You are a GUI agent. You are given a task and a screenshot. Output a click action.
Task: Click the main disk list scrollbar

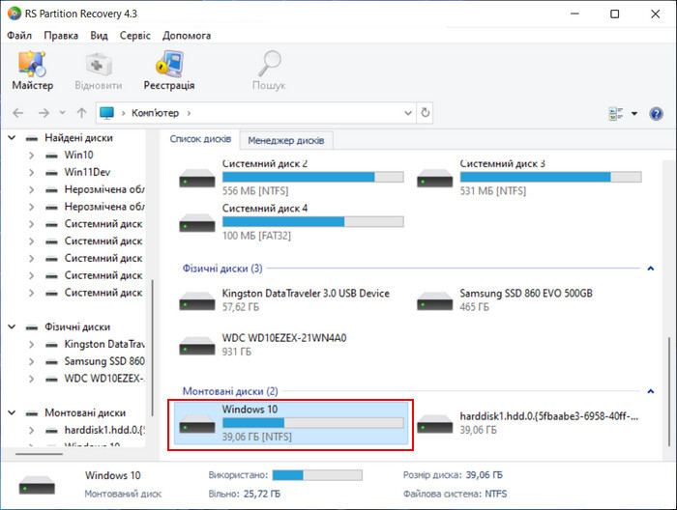[x=669, y=390]
